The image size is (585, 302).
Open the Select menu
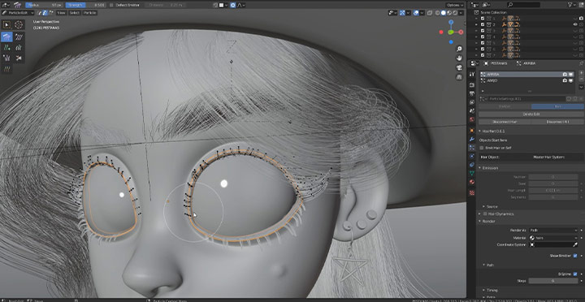[x=74, y=13]
